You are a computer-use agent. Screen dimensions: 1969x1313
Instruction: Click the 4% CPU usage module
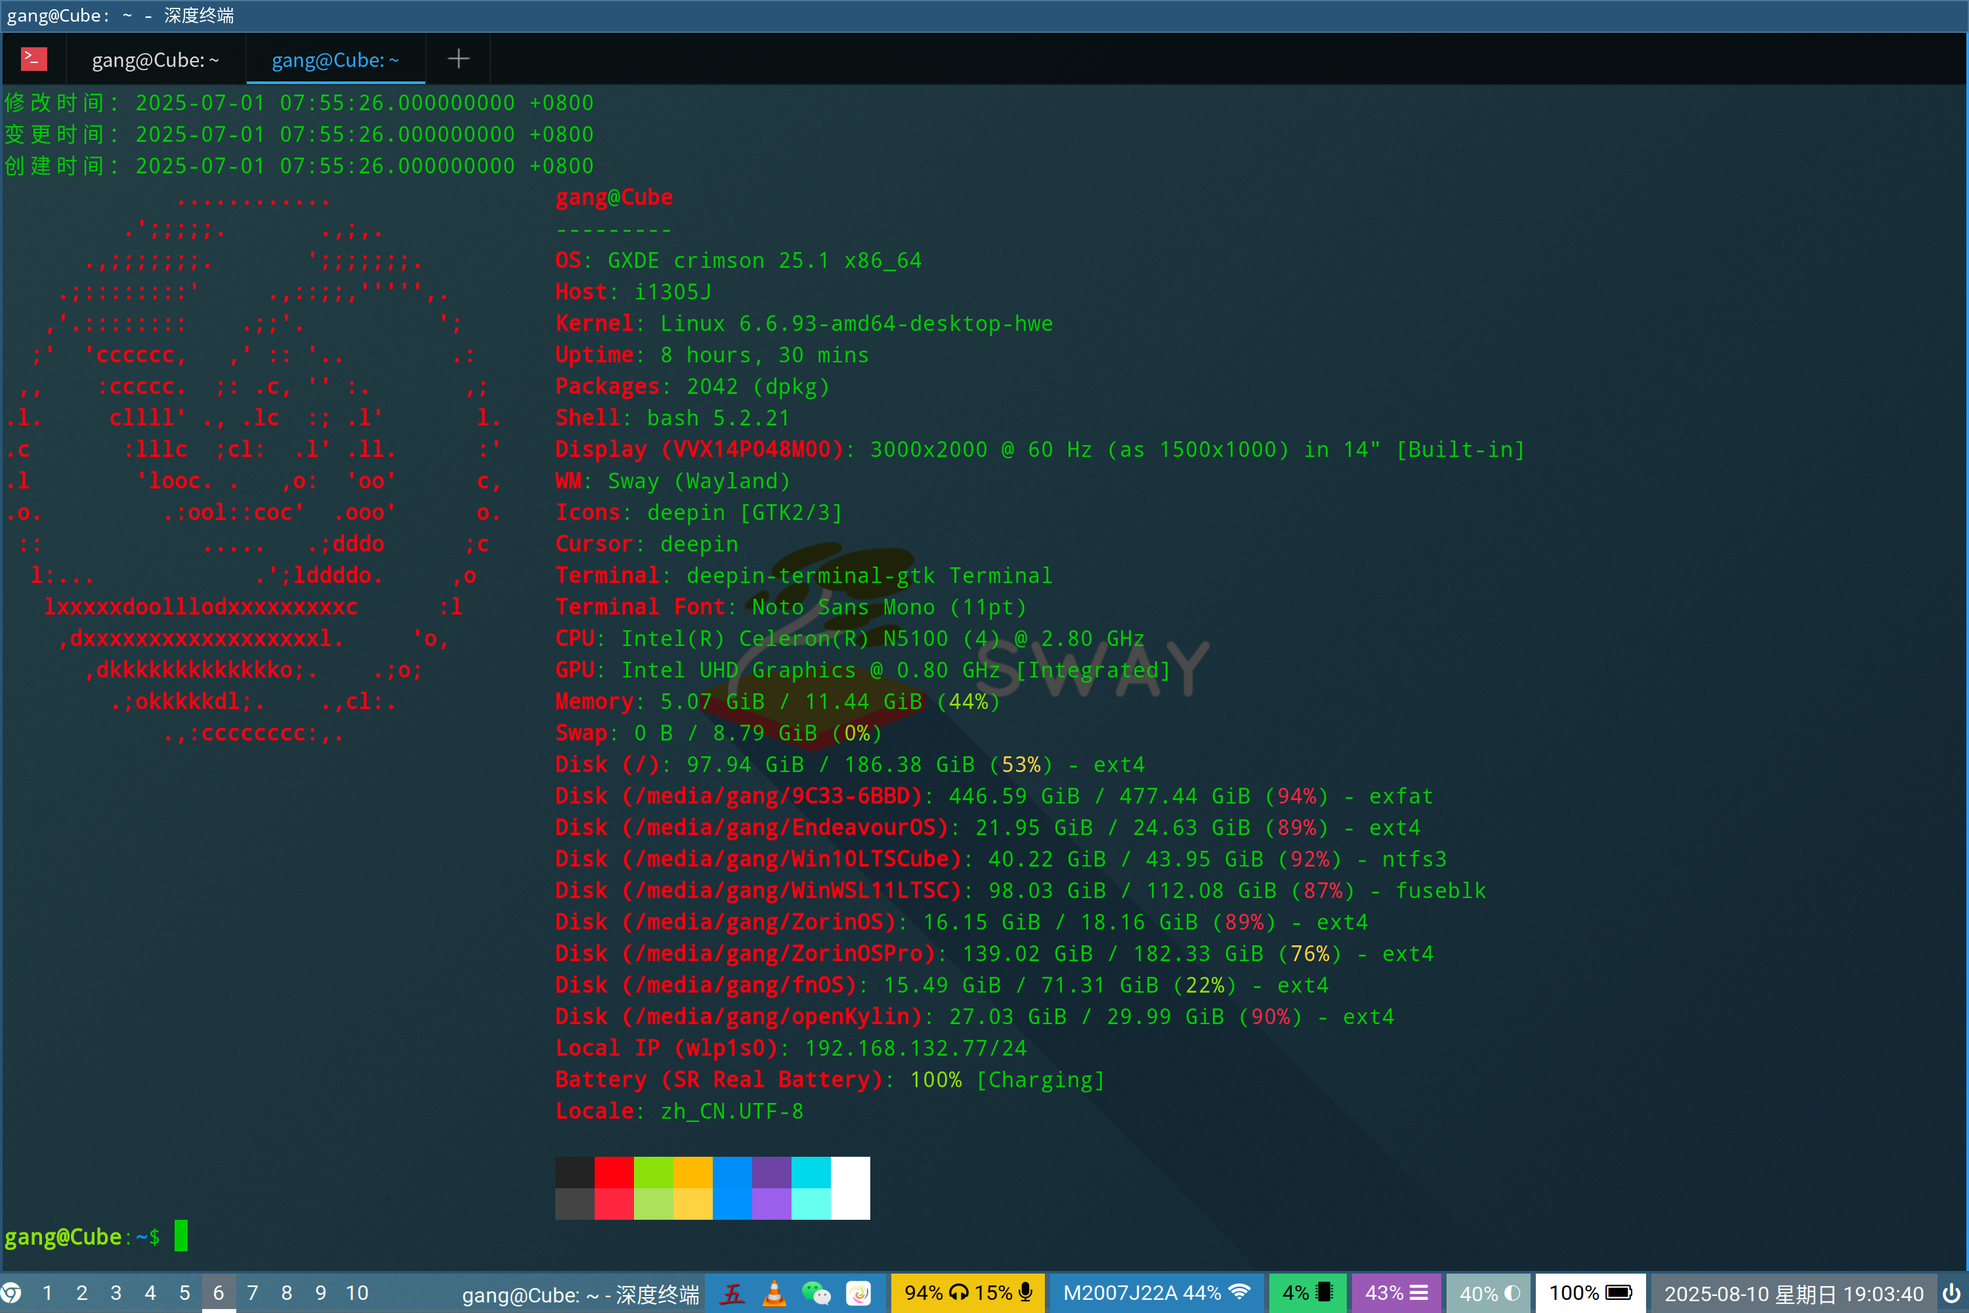(1307, 1293)
